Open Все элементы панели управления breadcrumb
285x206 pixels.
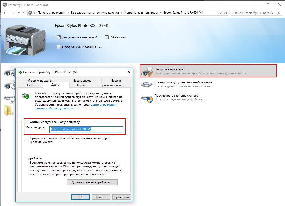click(95, 13)
